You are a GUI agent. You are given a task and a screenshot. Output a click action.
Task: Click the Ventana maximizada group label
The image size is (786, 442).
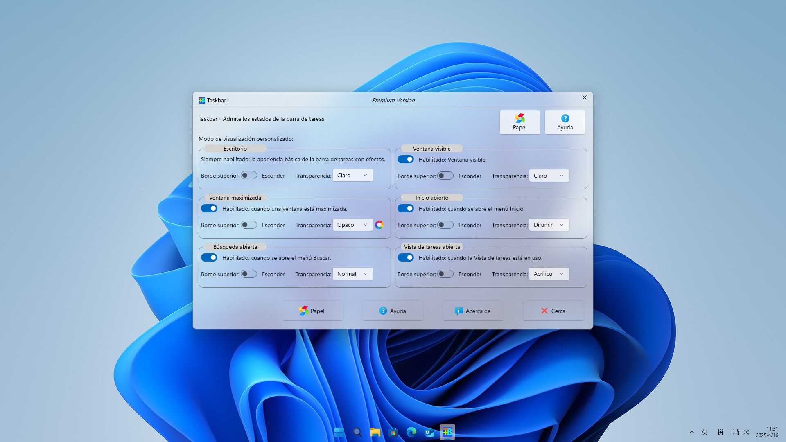[235, 198]
